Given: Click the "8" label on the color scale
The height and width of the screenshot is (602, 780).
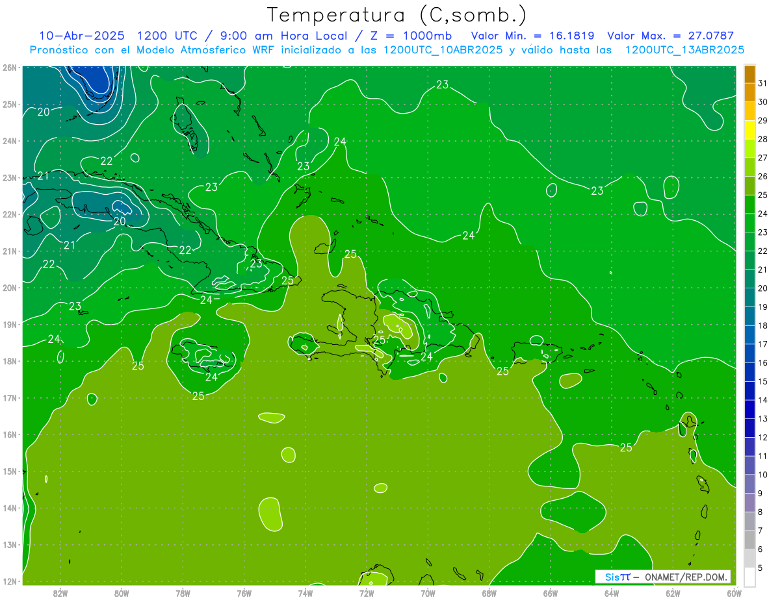Looking at the screenshot, I should 761,512.
